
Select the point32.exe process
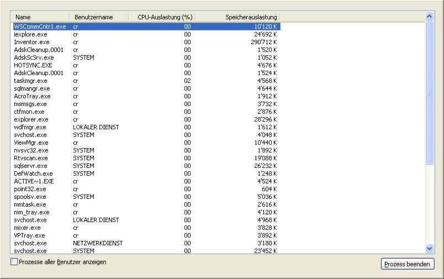click(146, 189)
